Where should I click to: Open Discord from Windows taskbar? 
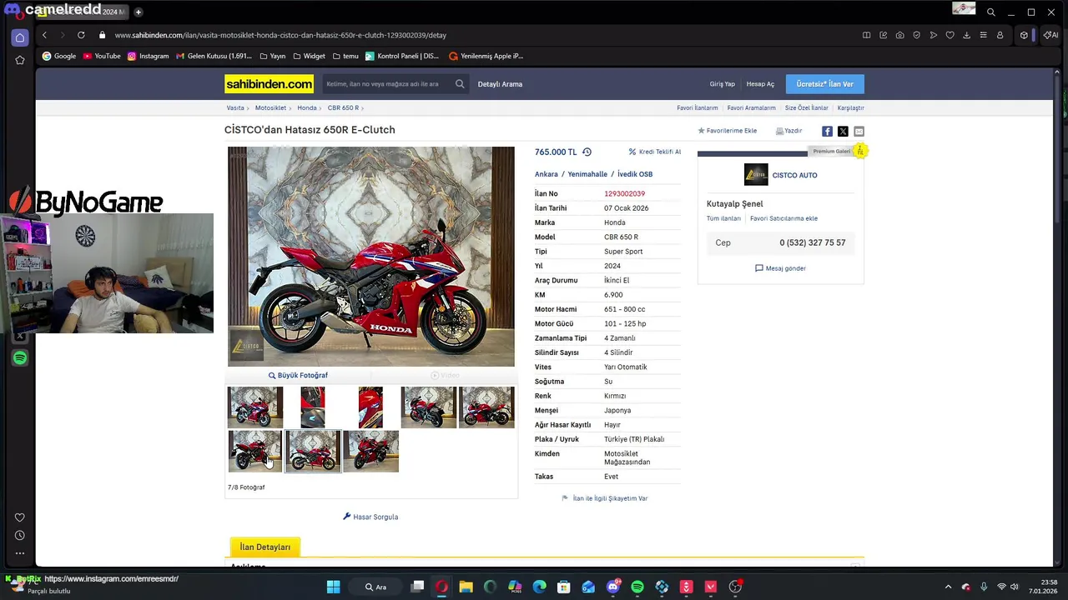point(613,587)
